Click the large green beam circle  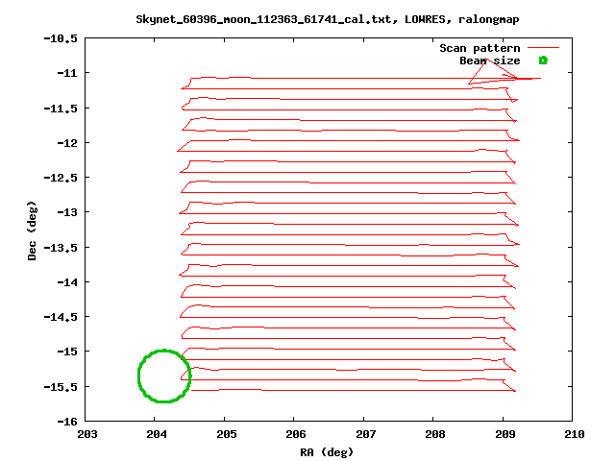click(164, 376)
